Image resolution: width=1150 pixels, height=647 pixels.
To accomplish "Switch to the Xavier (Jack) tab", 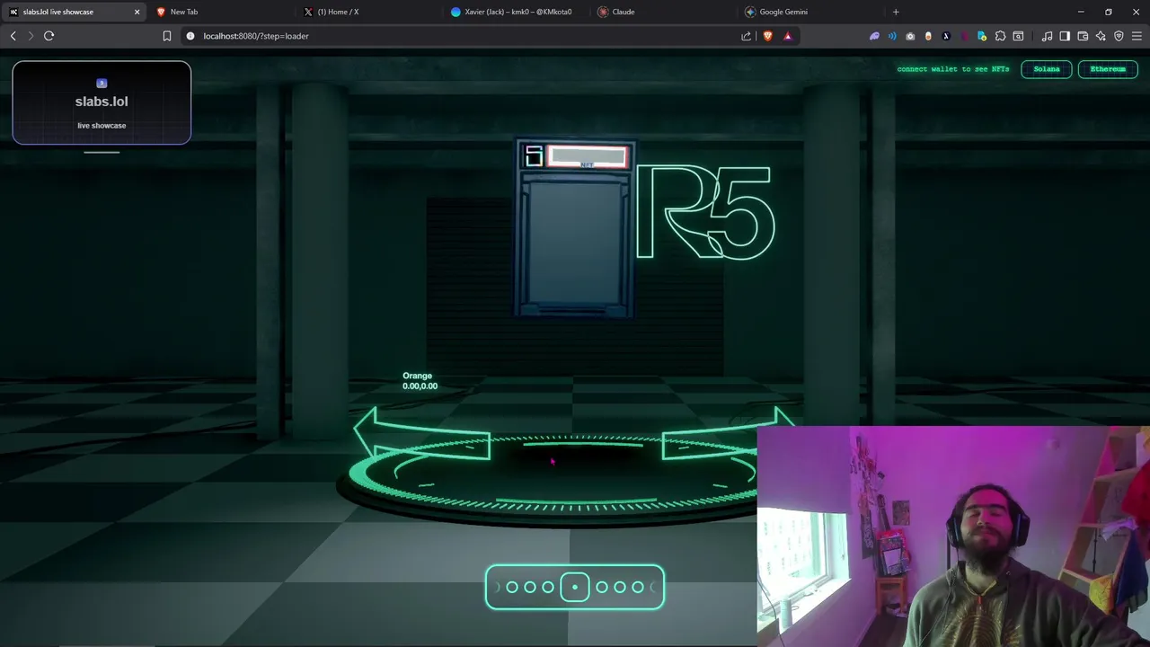I will pos(518,12).
